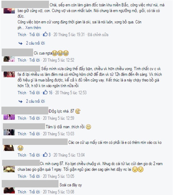
Task: Reply to the "Soái ca đây oy" comment
Action: point(35,192)
